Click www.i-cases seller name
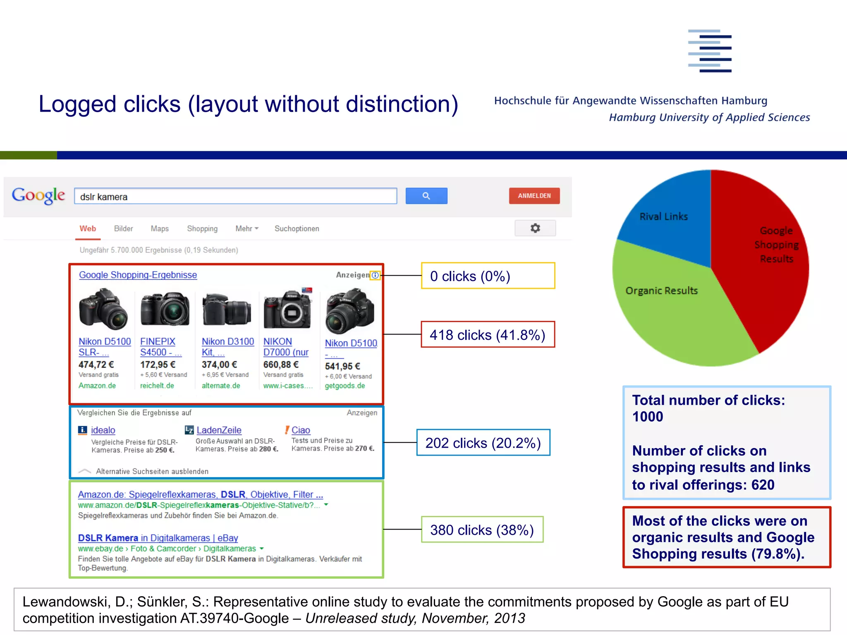Image resolution: width=847 pixels, height=635 pixels. click(x=287, y=386)
